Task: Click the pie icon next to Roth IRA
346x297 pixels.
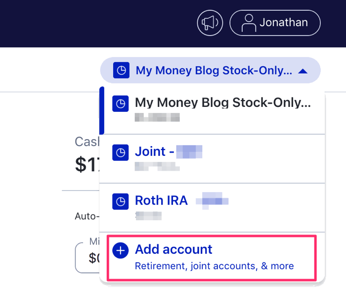Action: click(120, 201)
